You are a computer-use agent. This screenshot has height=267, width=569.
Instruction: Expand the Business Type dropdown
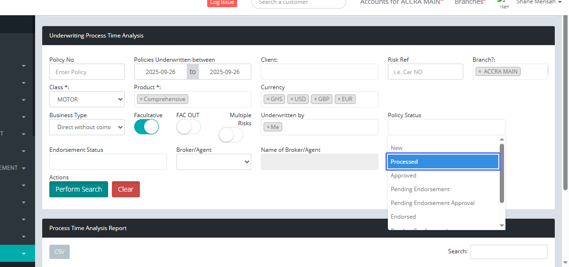[87, 127]
